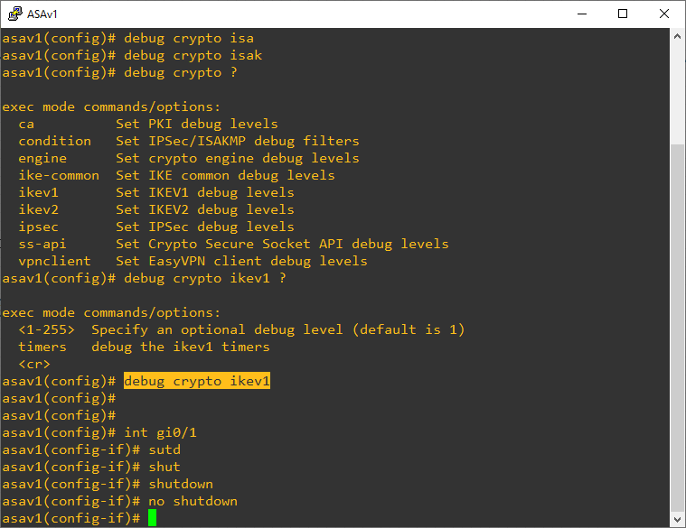
Task: Click 'Set PKI debug levels' description
Action: tap(197, 124)
